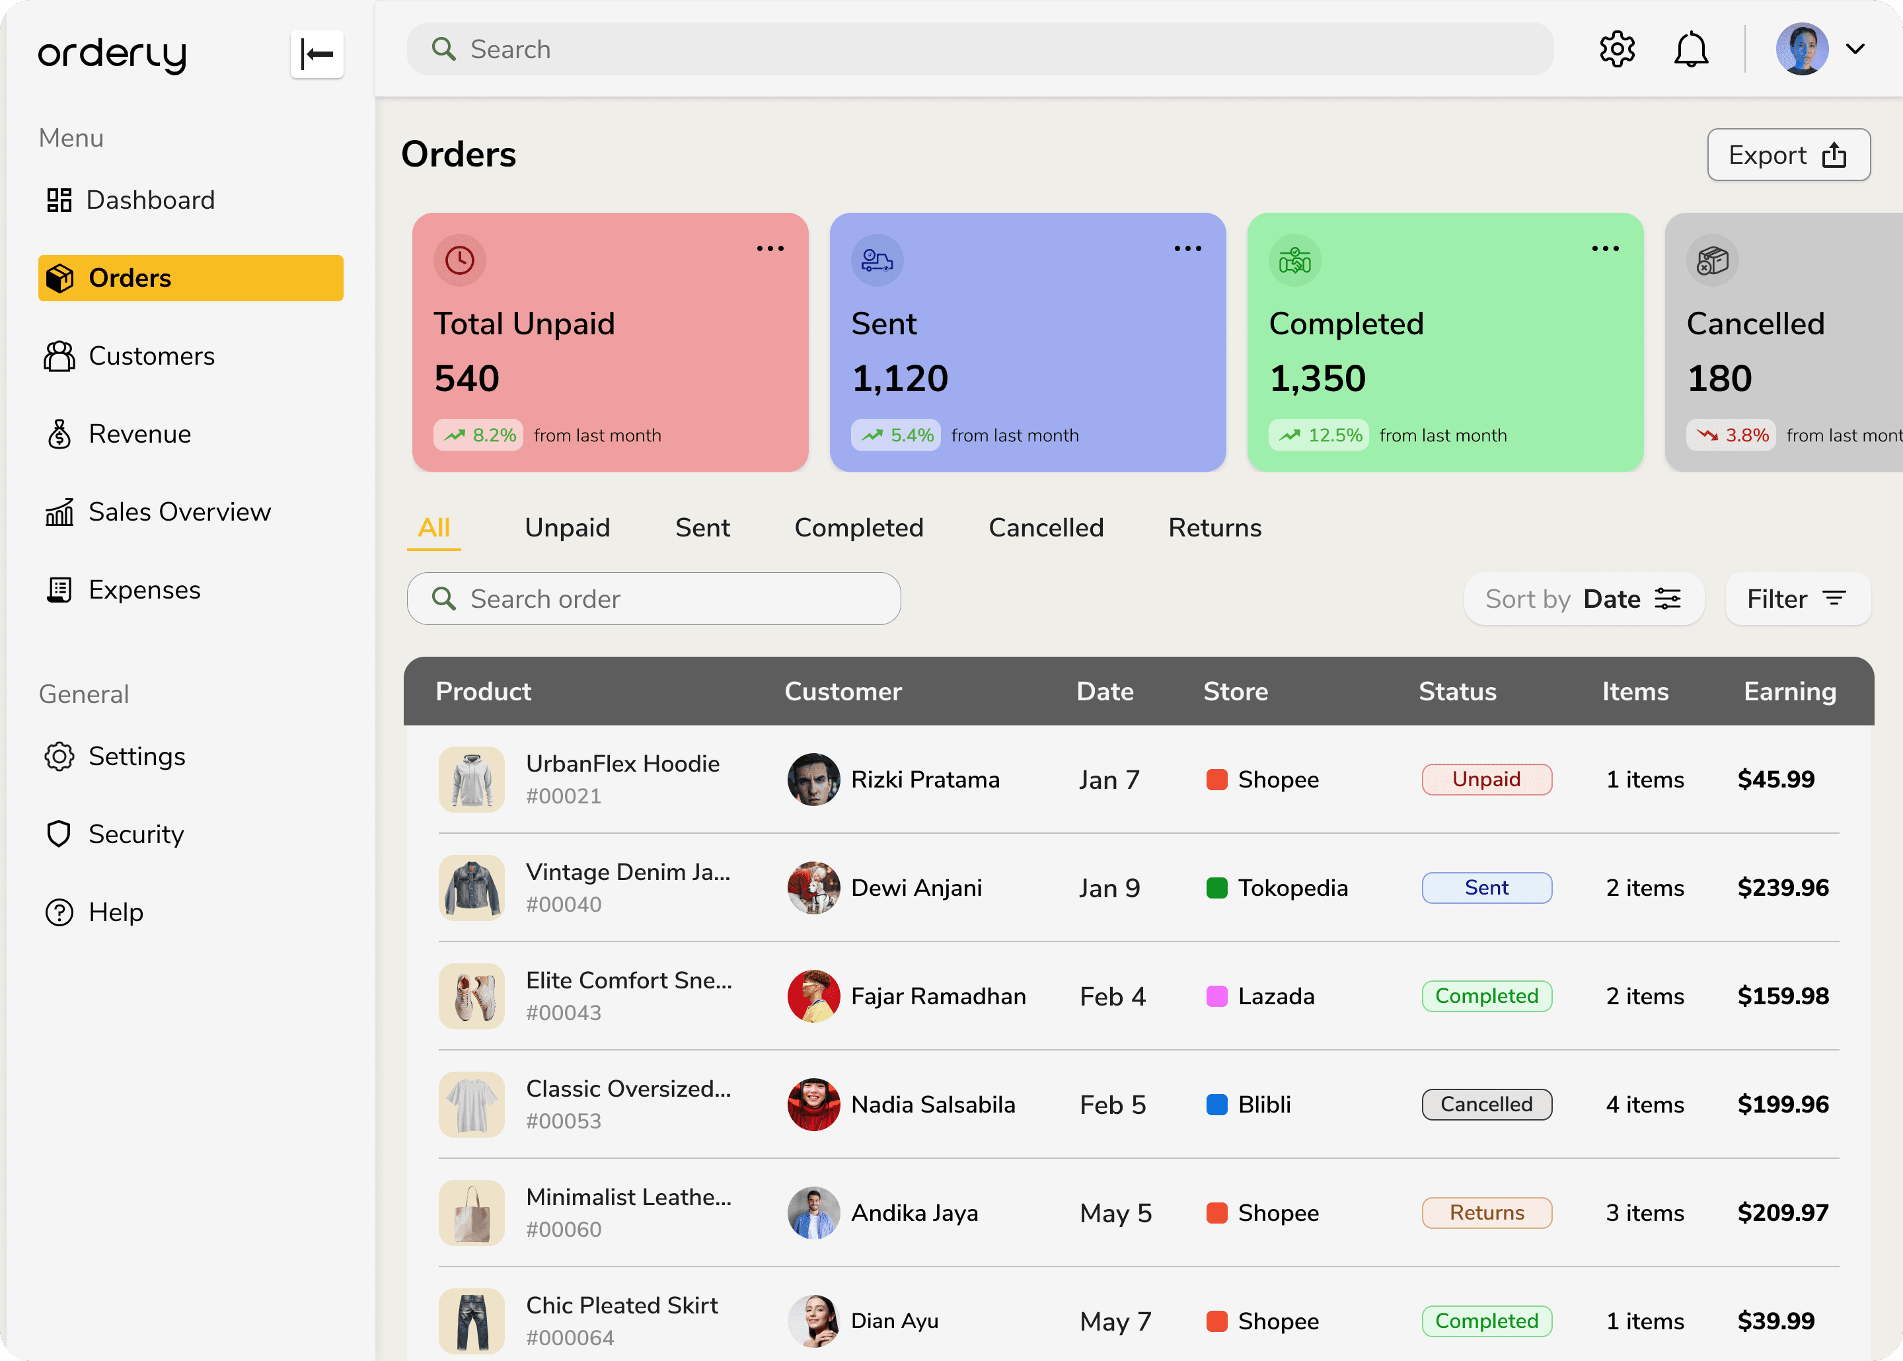The height and width of the screenshot is (1361, 1903).
Task: Open settings gear in top bar
Action: pyautogui.click(x=1616, y=50)
